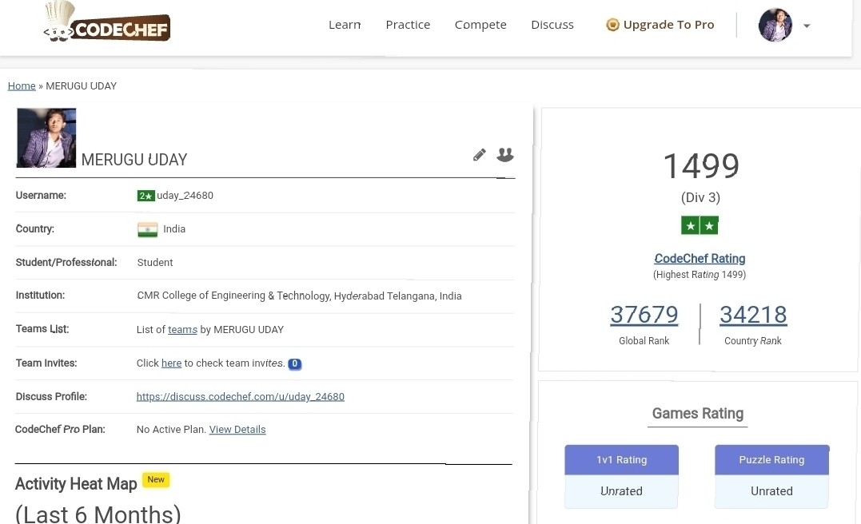
Task: Click the pencil icon to edit profile
Action: click(479, 155)
